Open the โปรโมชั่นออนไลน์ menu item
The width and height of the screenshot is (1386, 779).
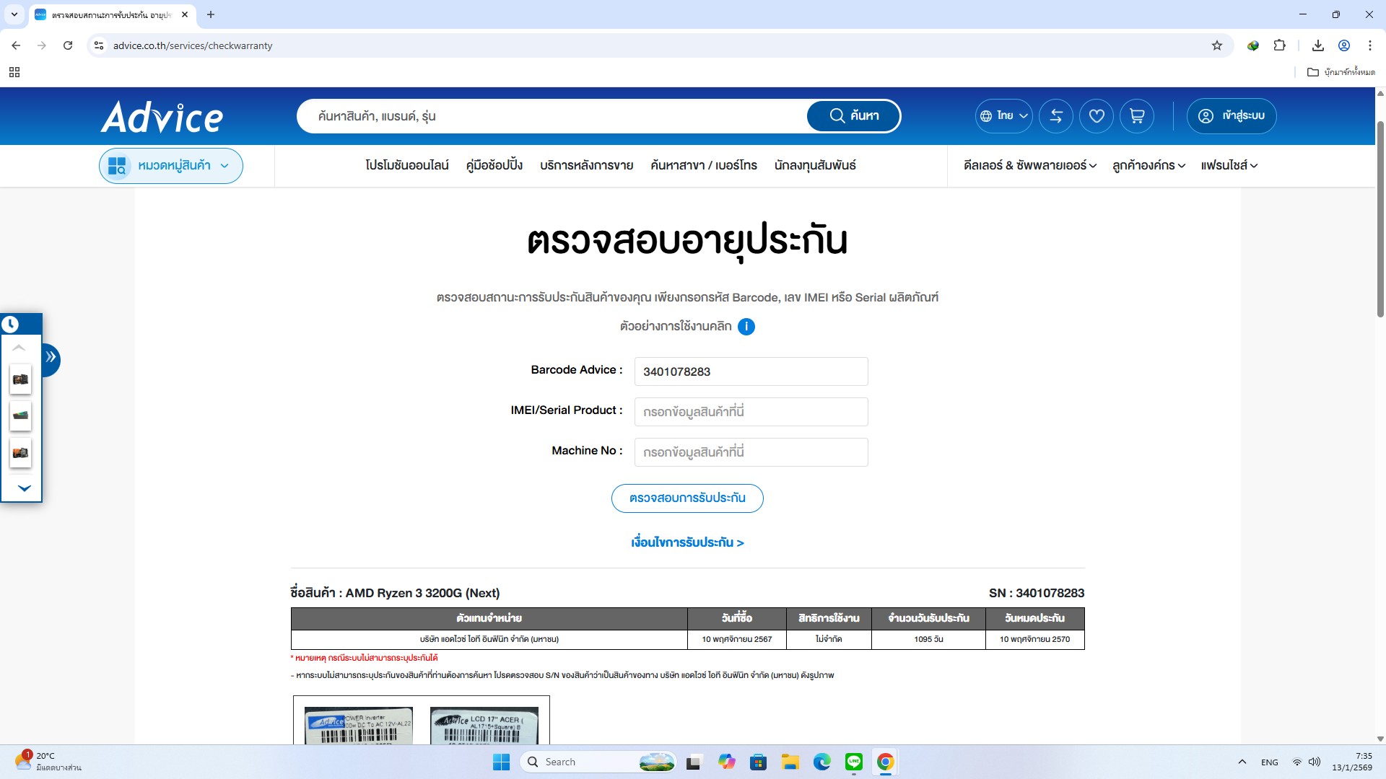(406, 166)
